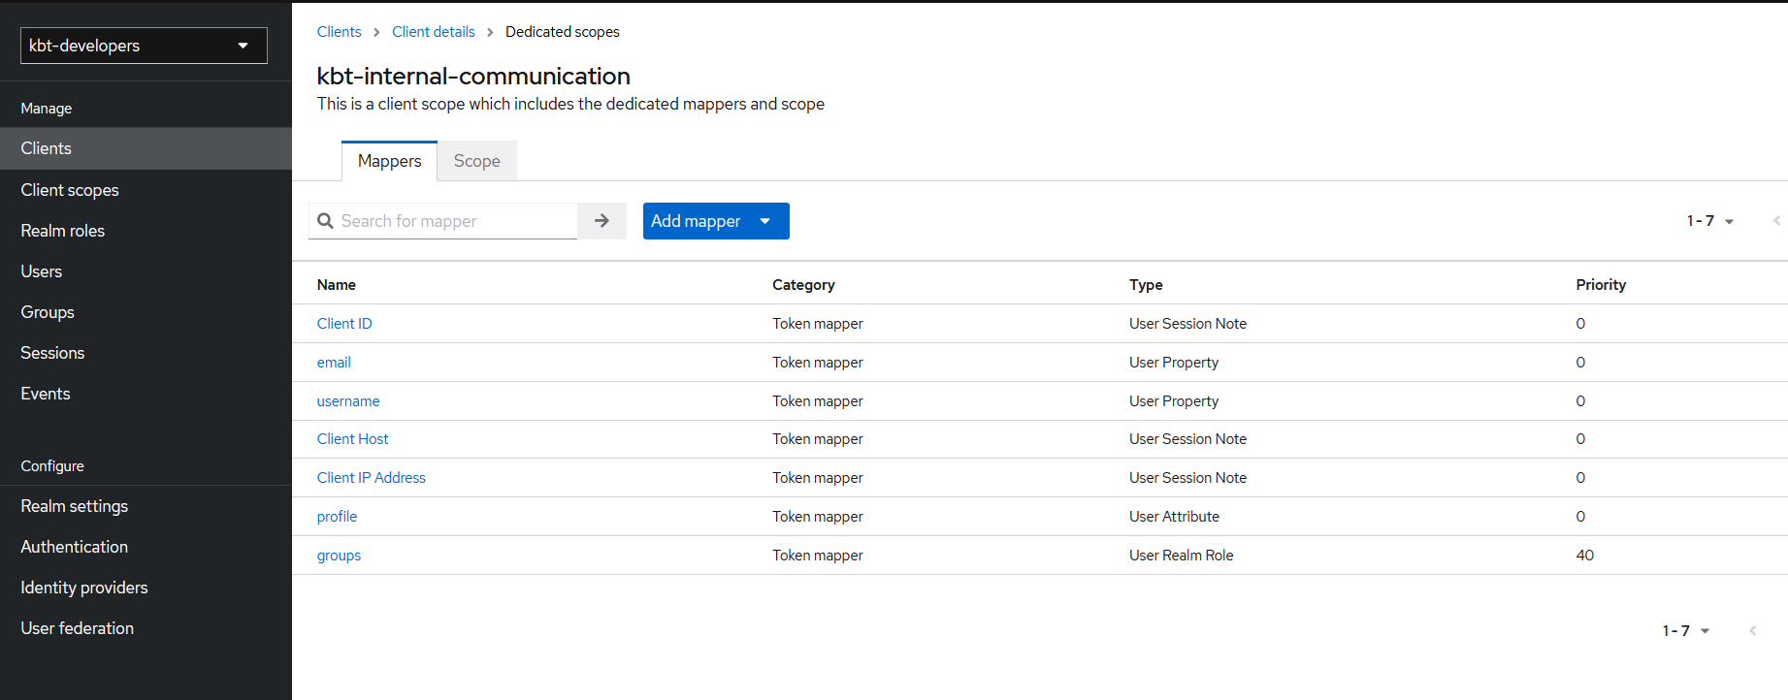
Task: Click User Session Note in Client Host row
Action: click(x=1187, y=439)
